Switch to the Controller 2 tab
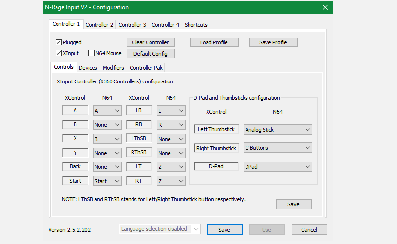The height and width of the screenshot is (244, 397). coord(99,25)
